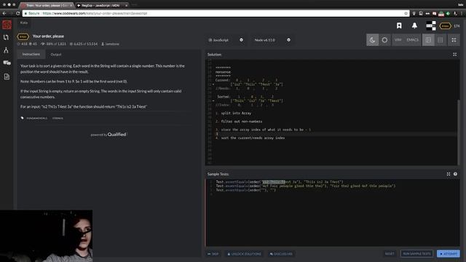Open the notifications bell
This screenshot has width=466, height=262.
[414, 26]
